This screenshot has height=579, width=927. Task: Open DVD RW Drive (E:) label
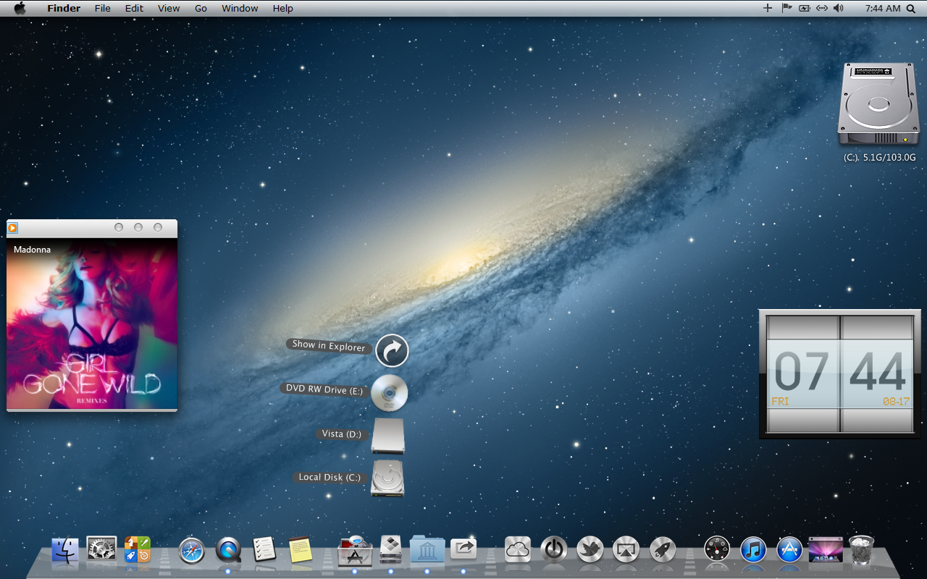[324, 389]
